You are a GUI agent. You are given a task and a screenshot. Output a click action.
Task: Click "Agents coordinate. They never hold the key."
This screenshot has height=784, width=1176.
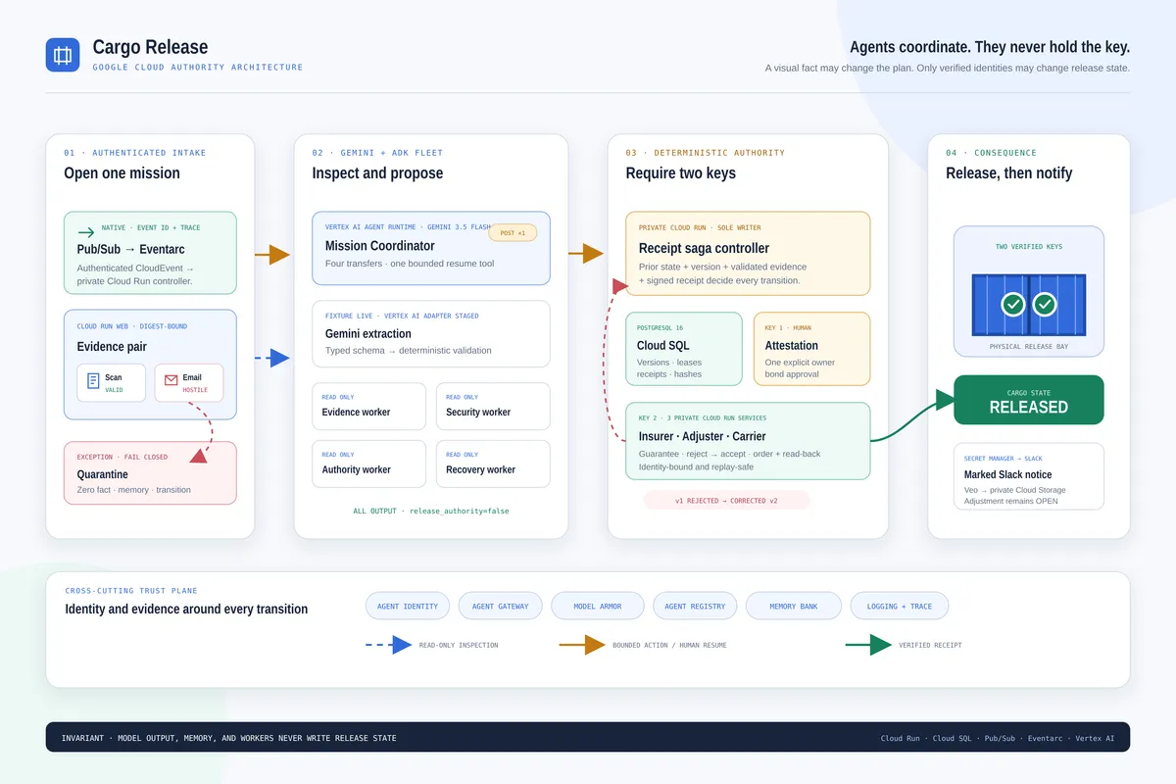pos(990,47)
